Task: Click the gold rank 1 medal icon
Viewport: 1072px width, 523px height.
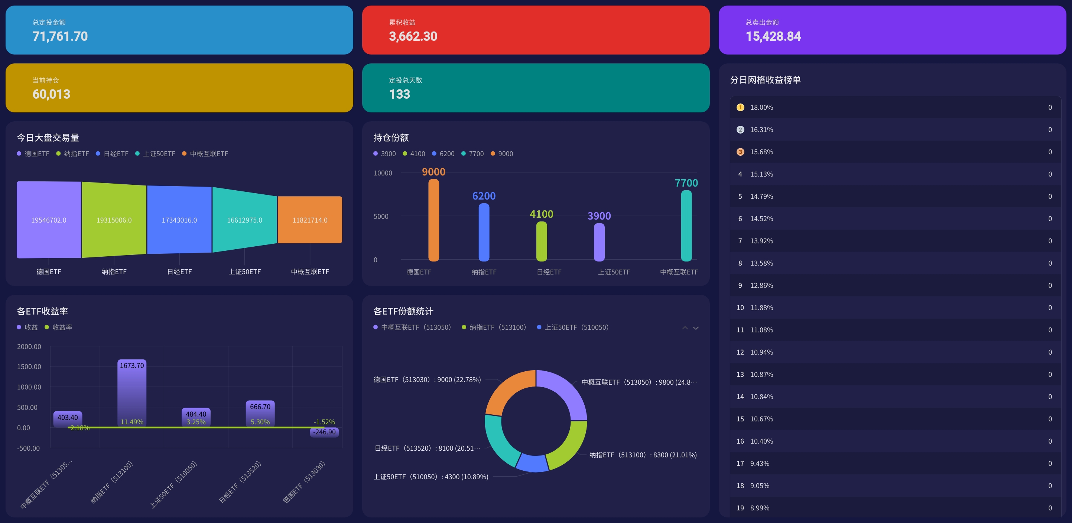Action: pos(740,107)
